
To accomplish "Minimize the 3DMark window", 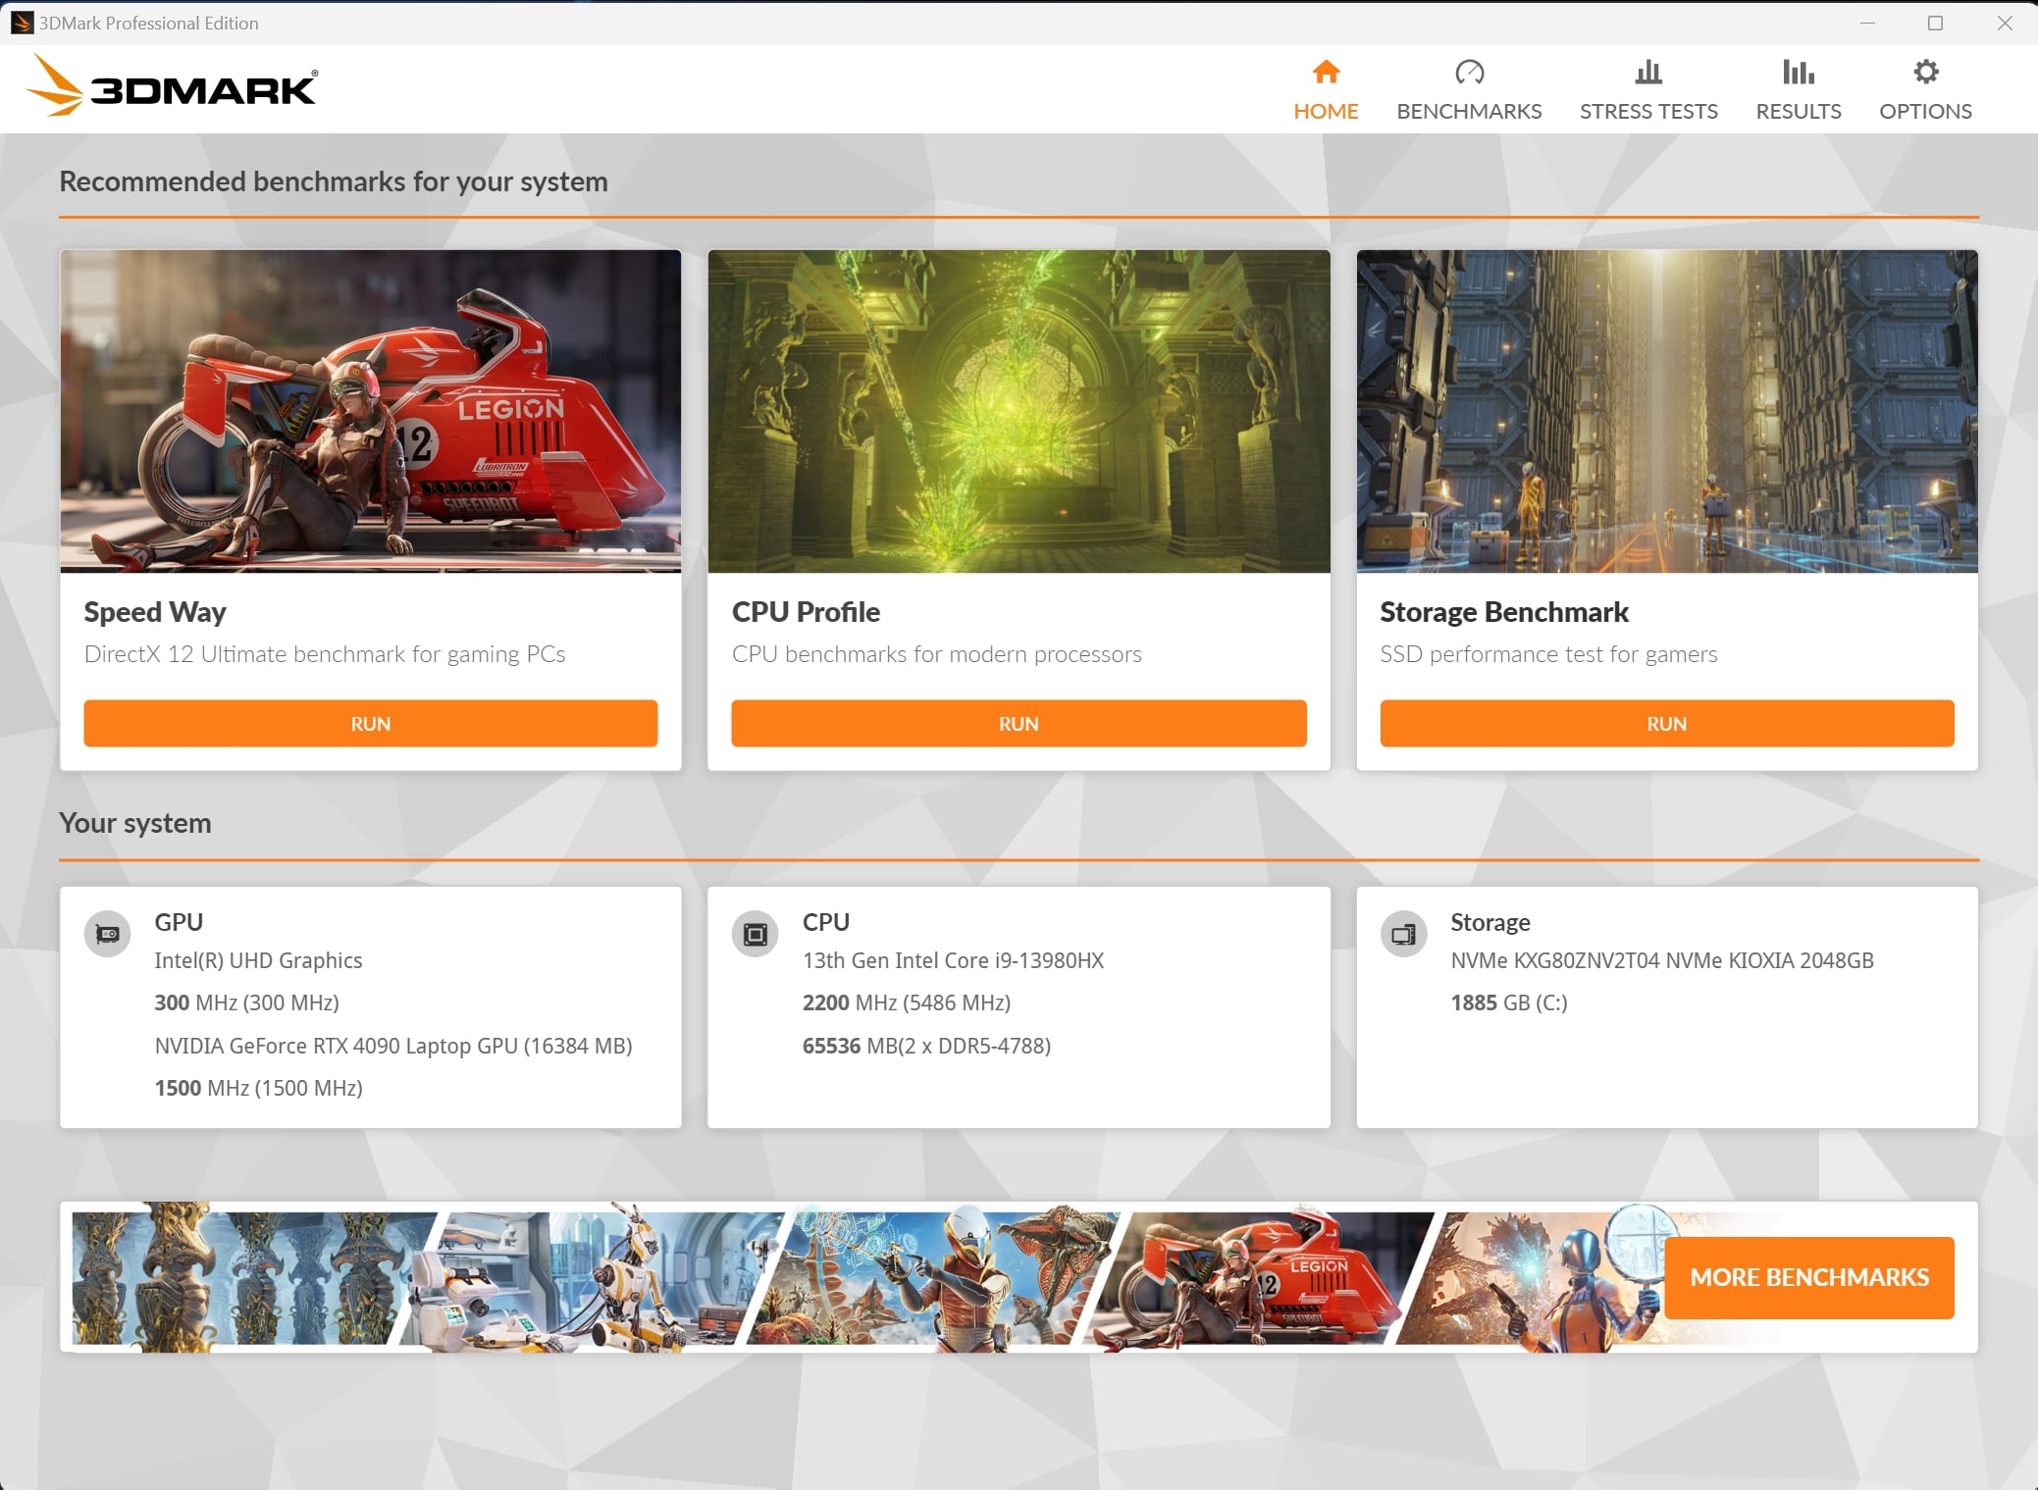I will click(x=1866, y=23).
